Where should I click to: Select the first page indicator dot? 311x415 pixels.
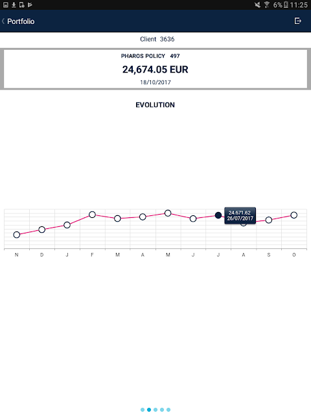[x=143, y=410]
